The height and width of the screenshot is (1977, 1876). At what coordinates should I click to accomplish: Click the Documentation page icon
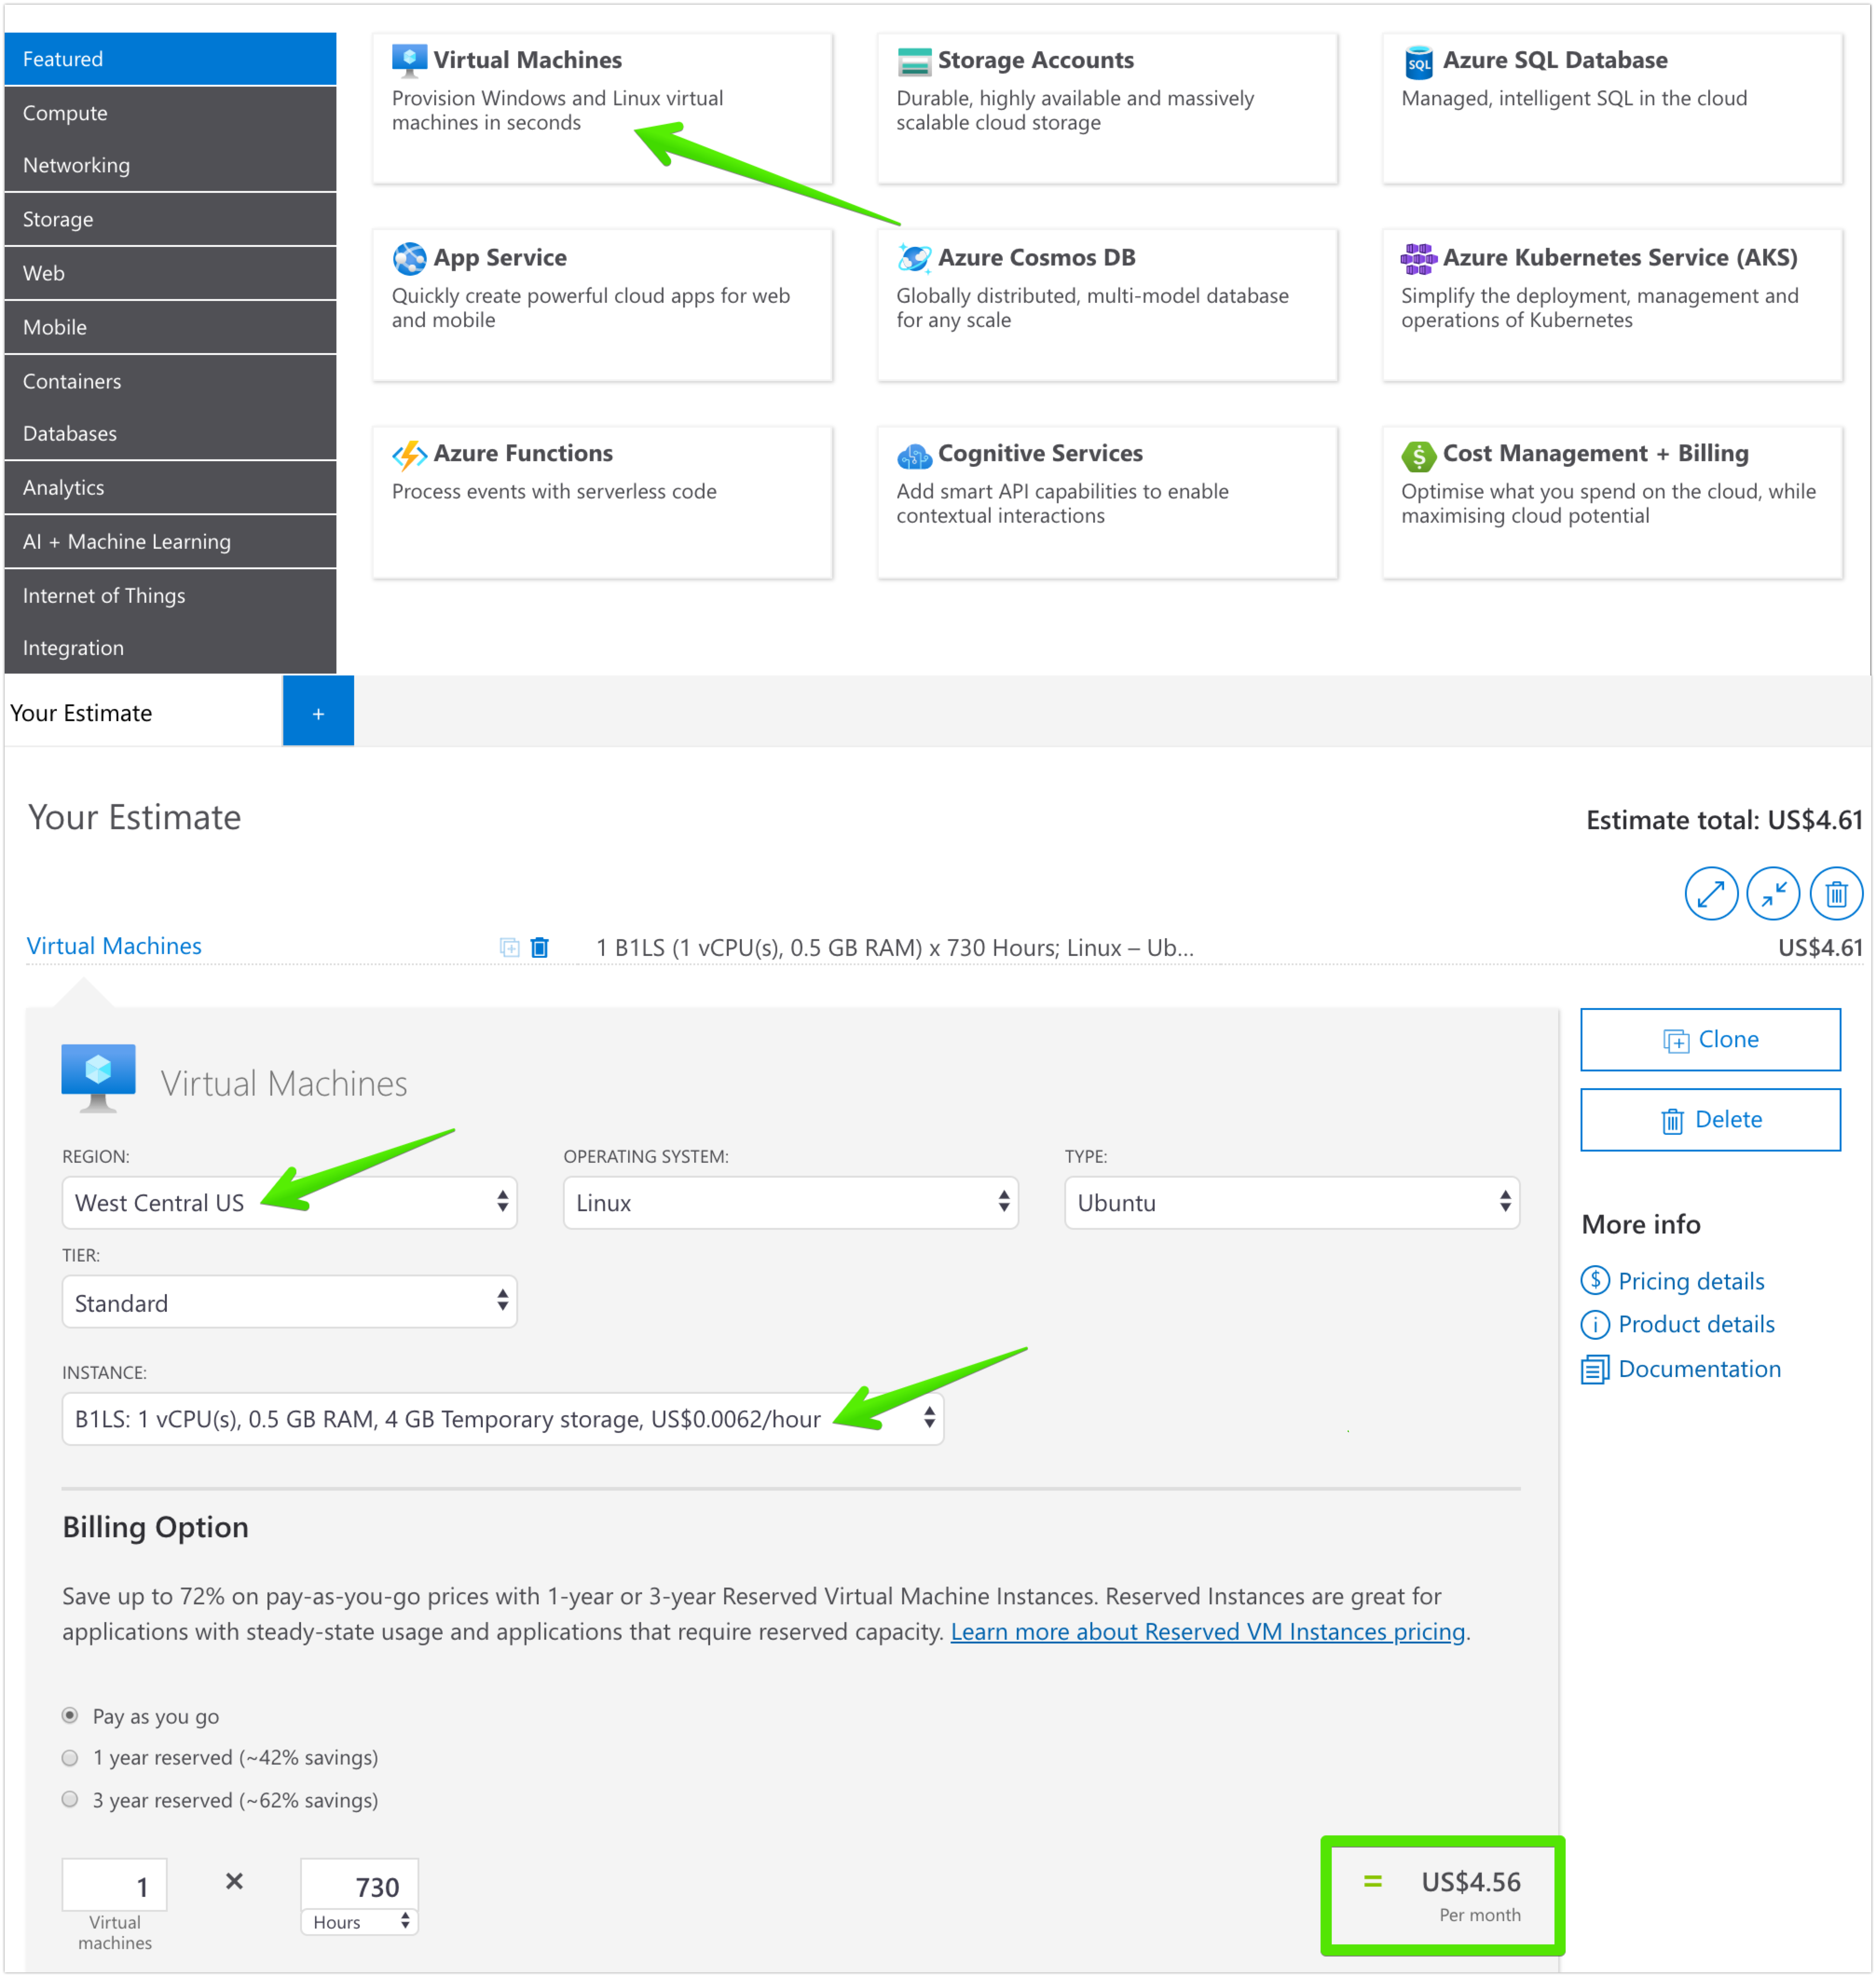point(1595,1368)
